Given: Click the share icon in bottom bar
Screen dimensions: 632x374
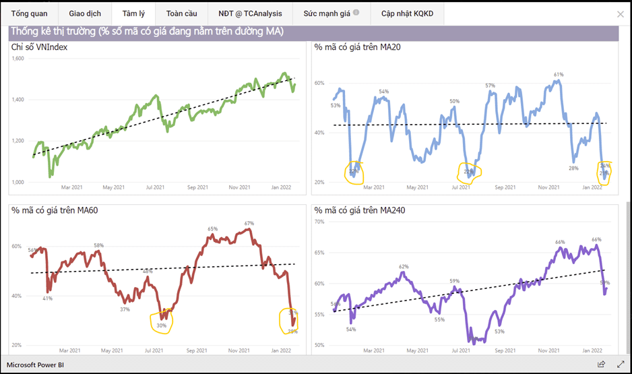Looking at the screenshot, I should [601, 365].
